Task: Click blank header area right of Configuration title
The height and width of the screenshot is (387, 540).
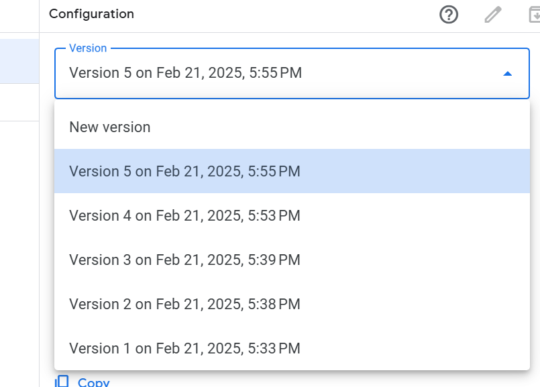Action: click(x=282, y=14)
